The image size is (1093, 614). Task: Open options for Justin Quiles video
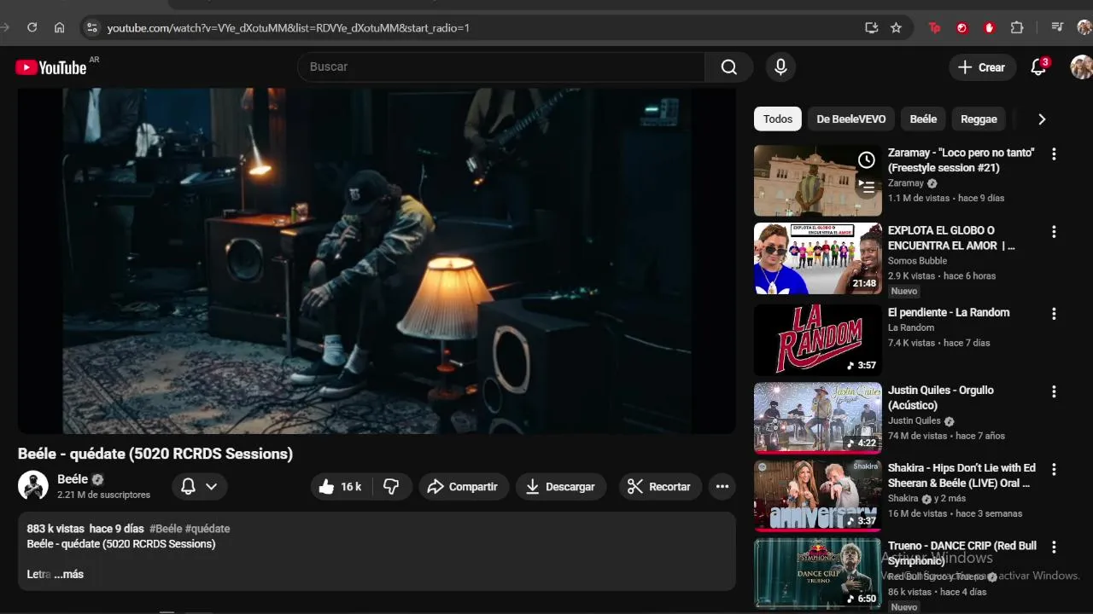(x=1054, y=391)
